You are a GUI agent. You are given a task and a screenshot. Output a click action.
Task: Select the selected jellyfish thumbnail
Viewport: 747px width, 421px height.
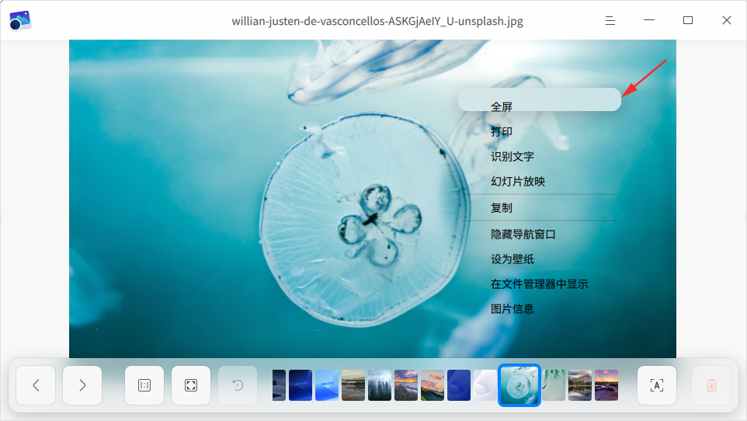(519, 385)
